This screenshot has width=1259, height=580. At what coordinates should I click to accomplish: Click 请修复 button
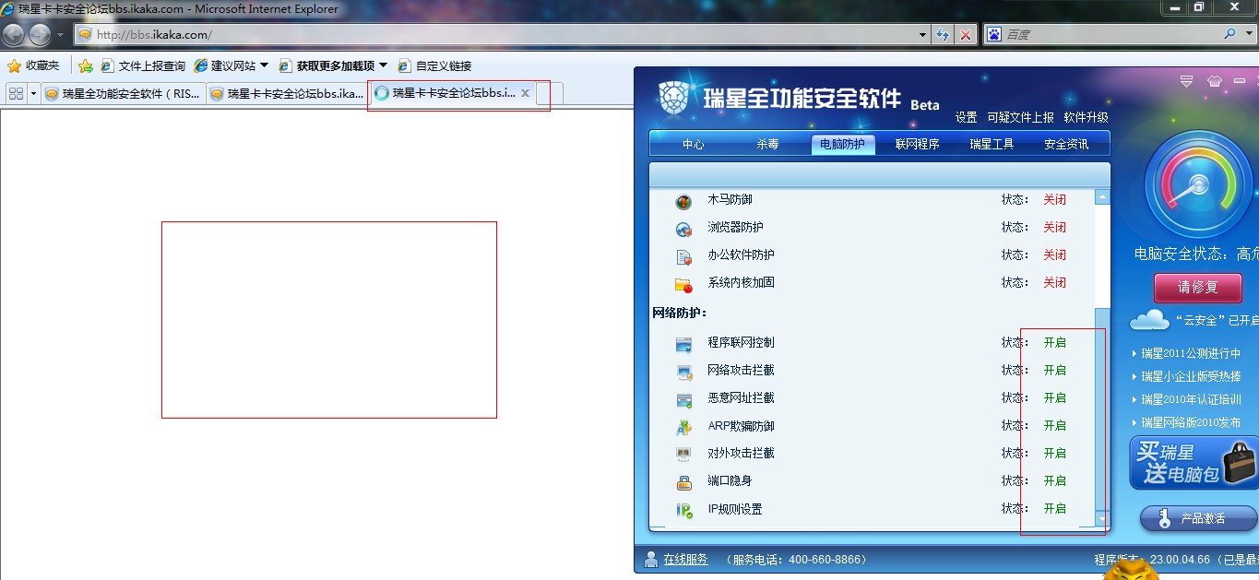point(1197,288)
